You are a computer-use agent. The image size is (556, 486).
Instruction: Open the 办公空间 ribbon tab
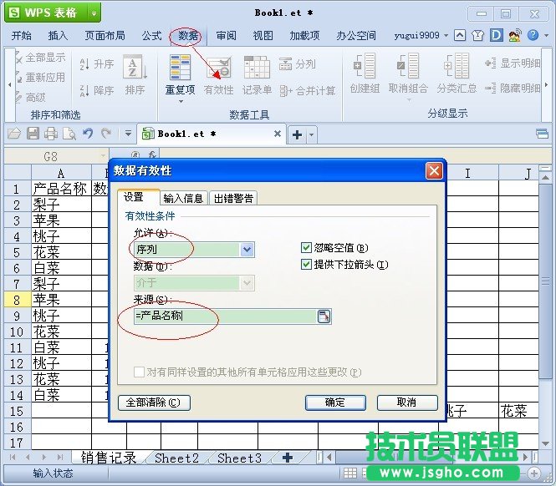(x=356, y=35)
